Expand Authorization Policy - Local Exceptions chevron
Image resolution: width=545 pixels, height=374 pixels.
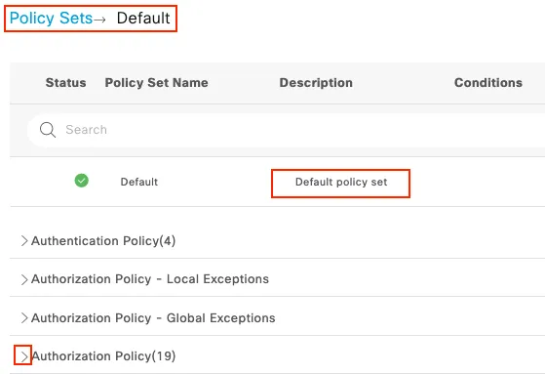coord(23,279)
